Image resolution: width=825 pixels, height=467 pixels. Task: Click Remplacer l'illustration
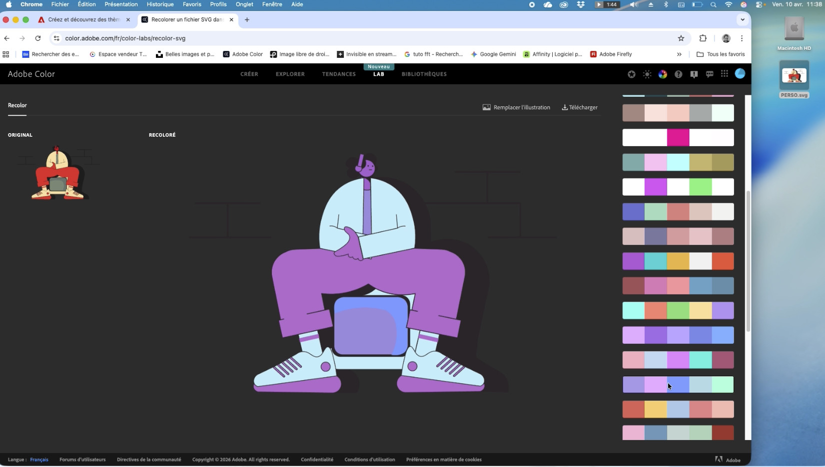[x=516, y=107]
